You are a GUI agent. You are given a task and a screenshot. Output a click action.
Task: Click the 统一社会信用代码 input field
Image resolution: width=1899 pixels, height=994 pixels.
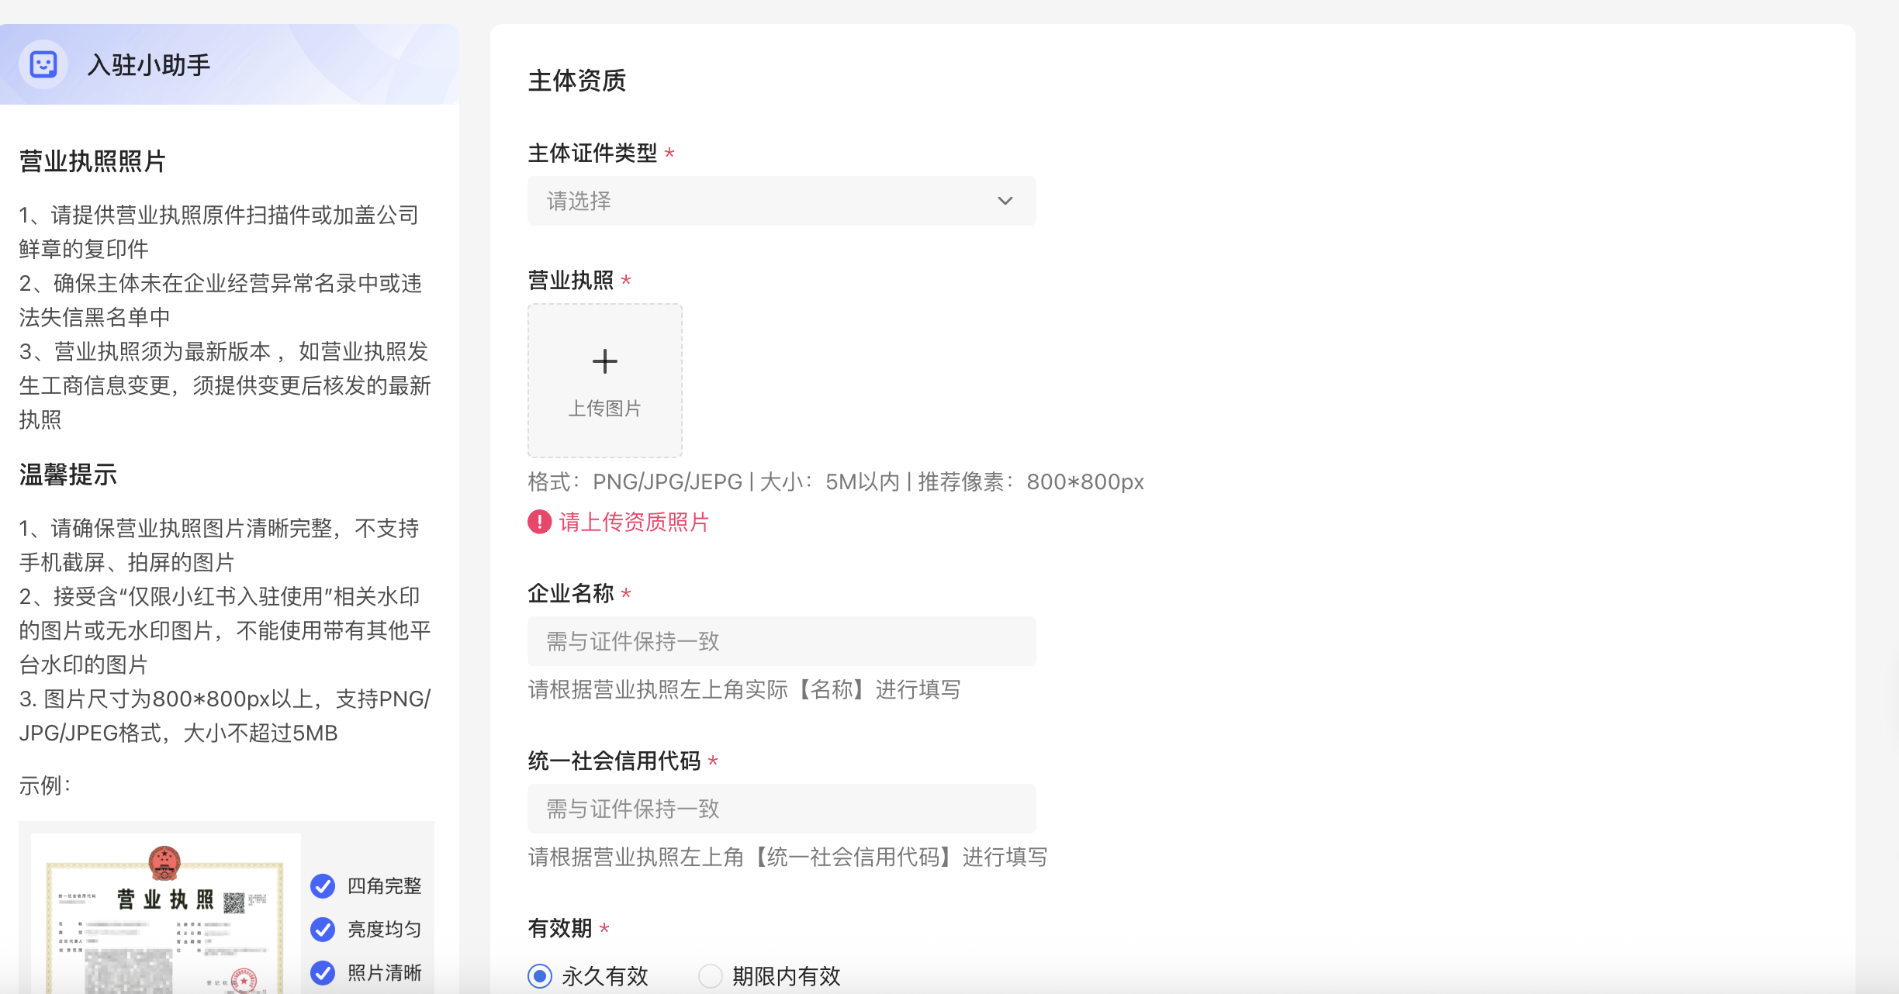point(780,809)
